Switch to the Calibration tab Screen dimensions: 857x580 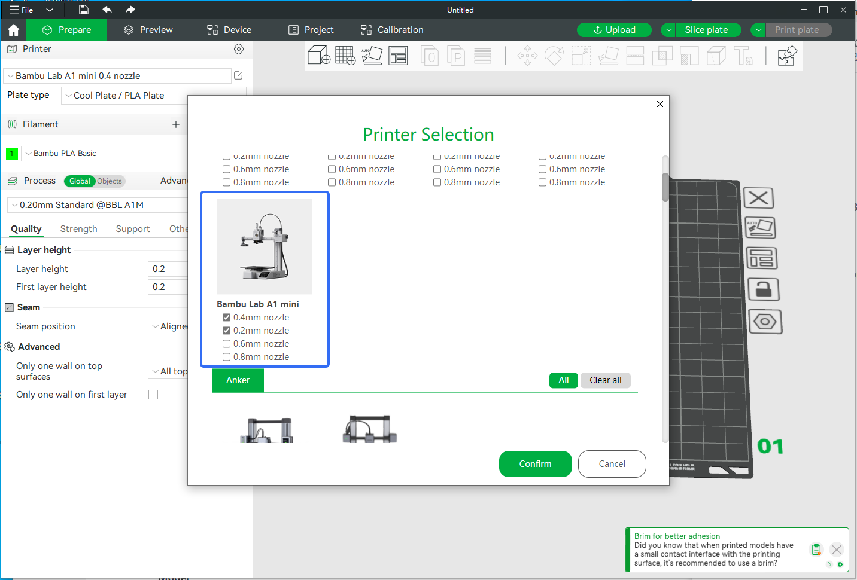[392, 30]
